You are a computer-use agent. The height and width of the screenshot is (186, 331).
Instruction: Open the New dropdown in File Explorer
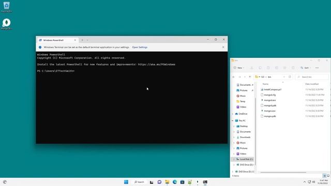pyautogui.click(x=239, y=68)
